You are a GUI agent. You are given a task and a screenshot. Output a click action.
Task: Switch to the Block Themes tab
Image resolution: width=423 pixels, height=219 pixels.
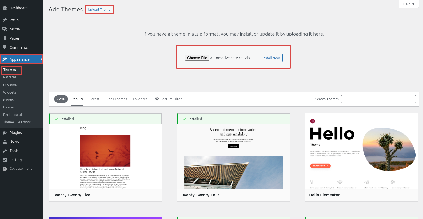pyautogui.click(x=116, y=99)
